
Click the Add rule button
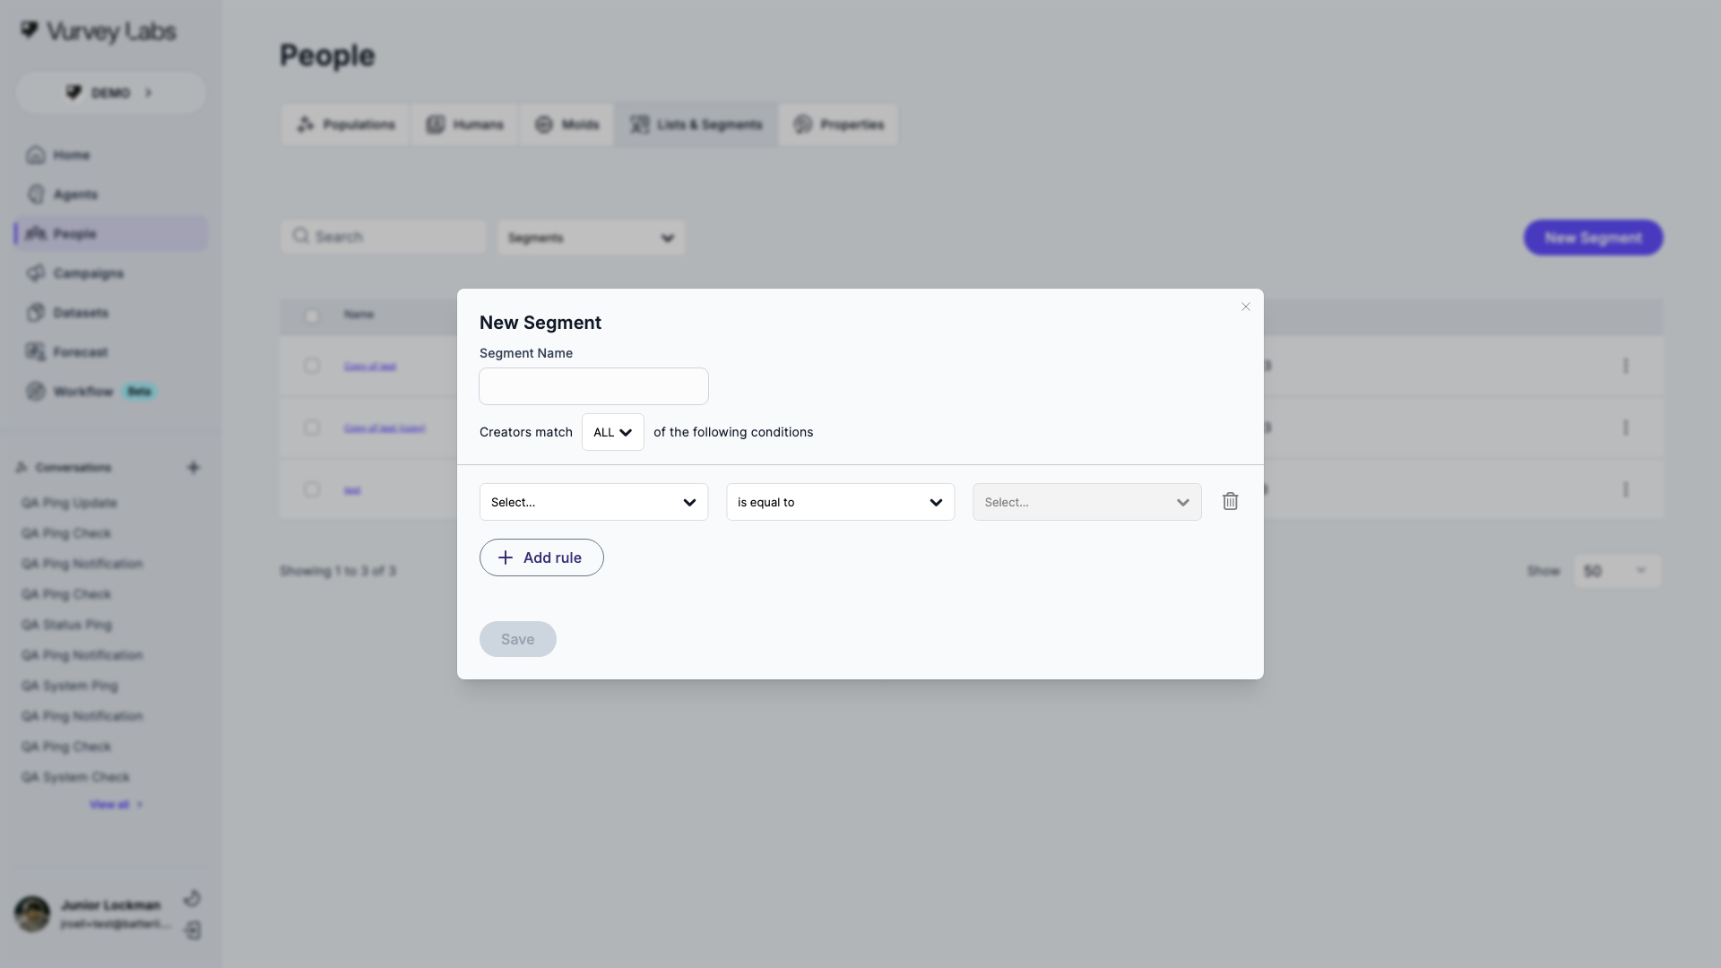[x=541, y=557]
